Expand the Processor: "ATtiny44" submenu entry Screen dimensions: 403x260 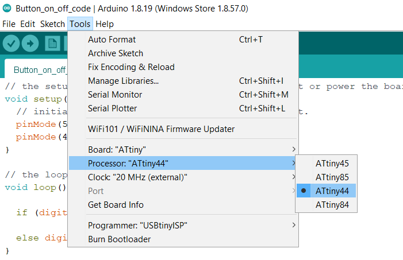coord(183,163)
